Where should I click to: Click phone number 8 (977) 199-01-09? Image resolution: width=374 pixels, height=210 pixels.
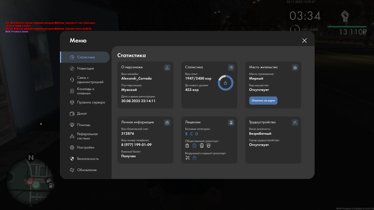(136, 145)
